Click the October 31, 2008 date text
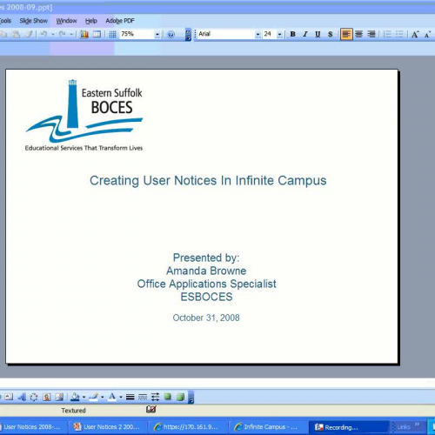 pos(206,318)
